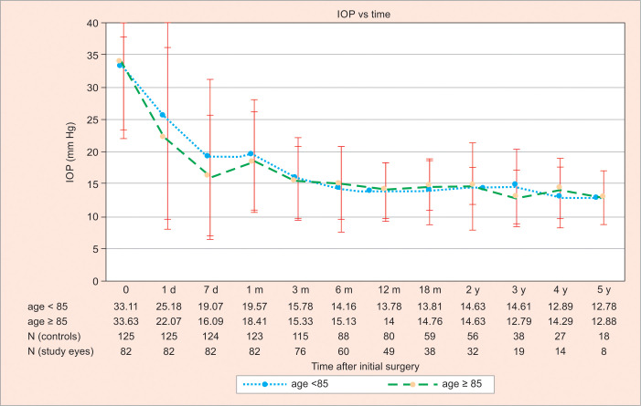Click the blue data point at 7 d
This screenshot has width=641, height=406.
[209, 156]
